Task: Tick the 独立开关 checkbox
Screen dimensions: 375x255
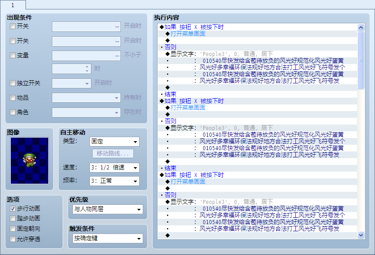Action: pos(13,83)
